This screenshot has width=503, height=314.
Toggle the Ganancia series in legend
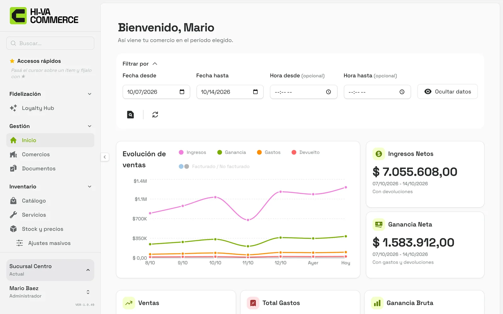232,152
